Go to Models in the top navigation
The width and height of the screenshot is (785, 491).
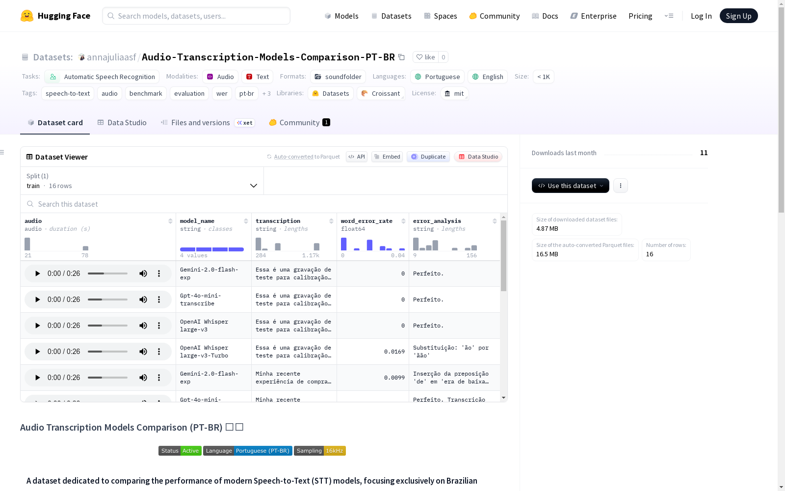point(341,16)
